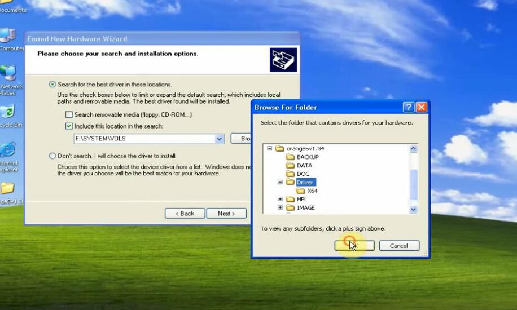The height and width of the screenshot is (310, 517).
Task: Open the location path dropdown arrow
Action: pyautogui.click(x=219, y=139)
